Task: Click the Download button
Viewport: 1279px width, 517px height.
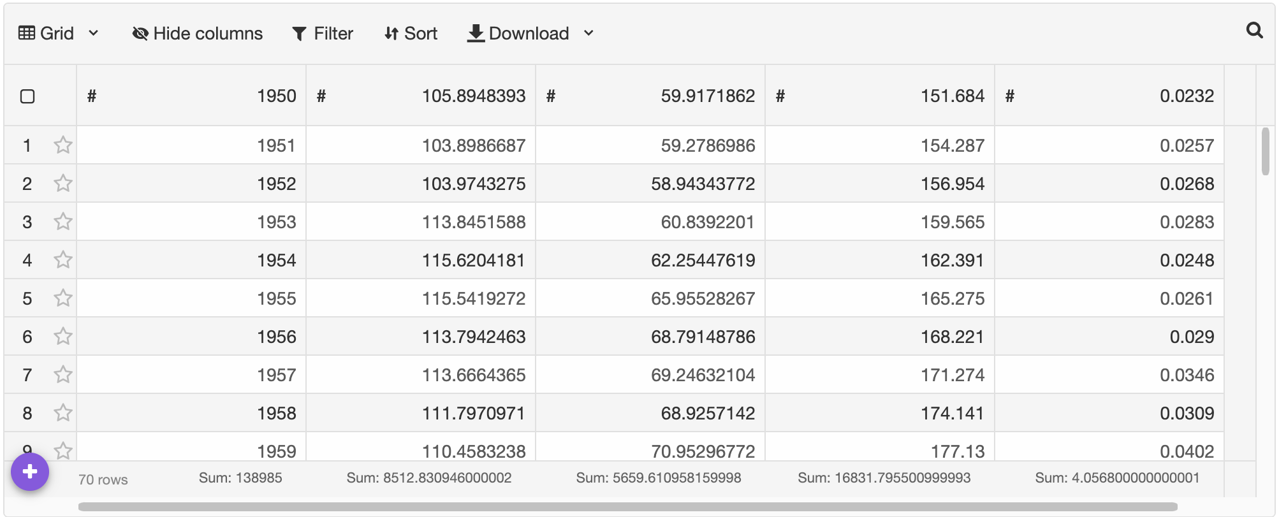Action: 518,33
